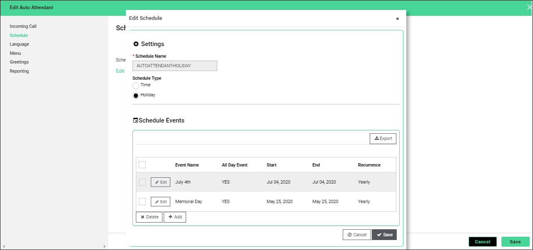Click the Export button in Schedule Events

(383, 139)
